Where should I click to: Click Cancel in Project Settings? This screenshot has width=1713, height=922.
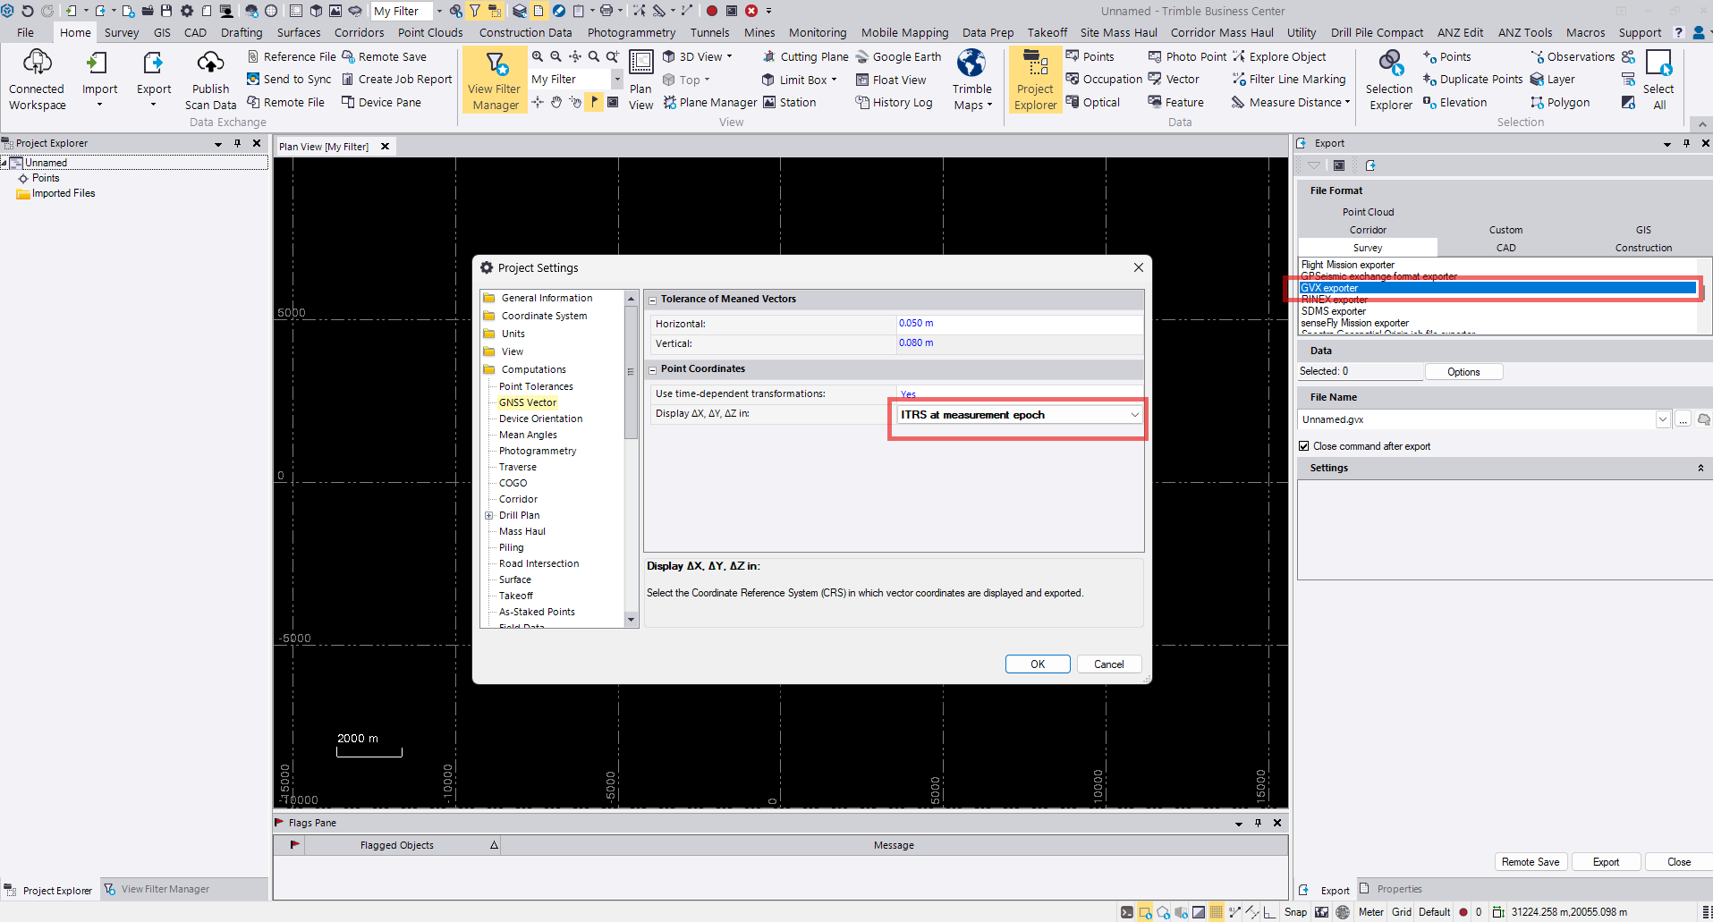click(x=1109, y=664)
